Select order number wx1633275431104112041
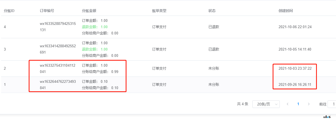Viewport: 336px width, 126px height. pos(58,69)
